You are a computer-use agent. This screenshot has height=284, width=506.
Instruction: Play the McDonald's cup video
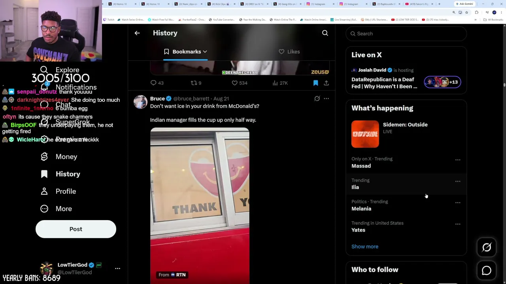(x=200, y=206)
